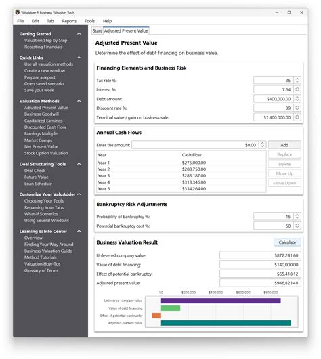
Task: Open Business Goodwill valuation method
Action: (x=42, y=114)
